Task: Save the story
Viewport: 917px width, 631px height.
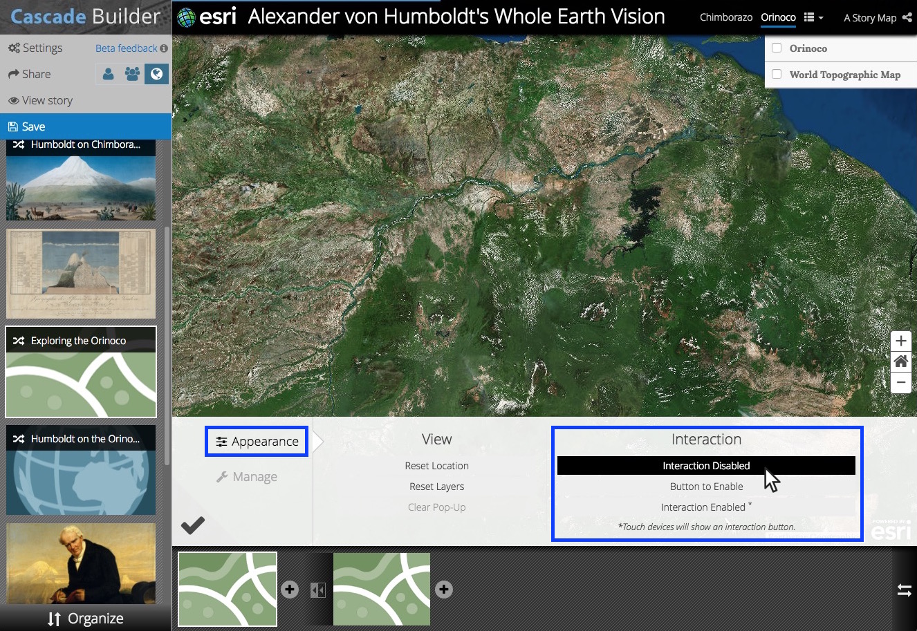Action: (86, 126)
